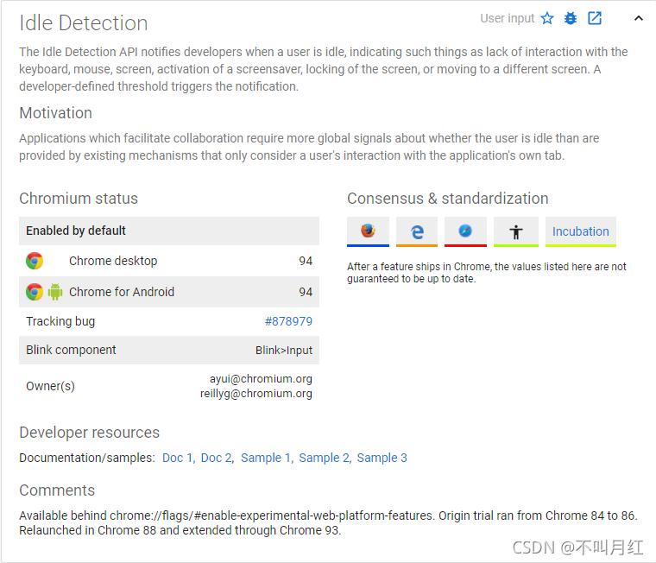Click the bug report icon
The image size is (656, 563).
tap(571, 18)
